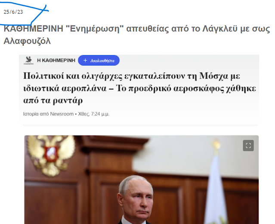Select the Ιστορία από byline text
The height and width of the screenshot is (224, 275).
click(36, 114)
